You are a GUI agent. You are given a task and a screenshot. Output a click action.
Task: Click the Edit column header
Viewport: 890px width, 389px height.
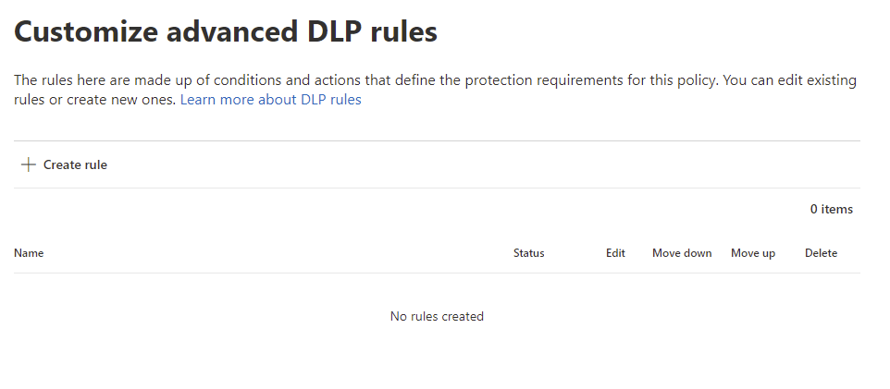(x=615, y=253)
